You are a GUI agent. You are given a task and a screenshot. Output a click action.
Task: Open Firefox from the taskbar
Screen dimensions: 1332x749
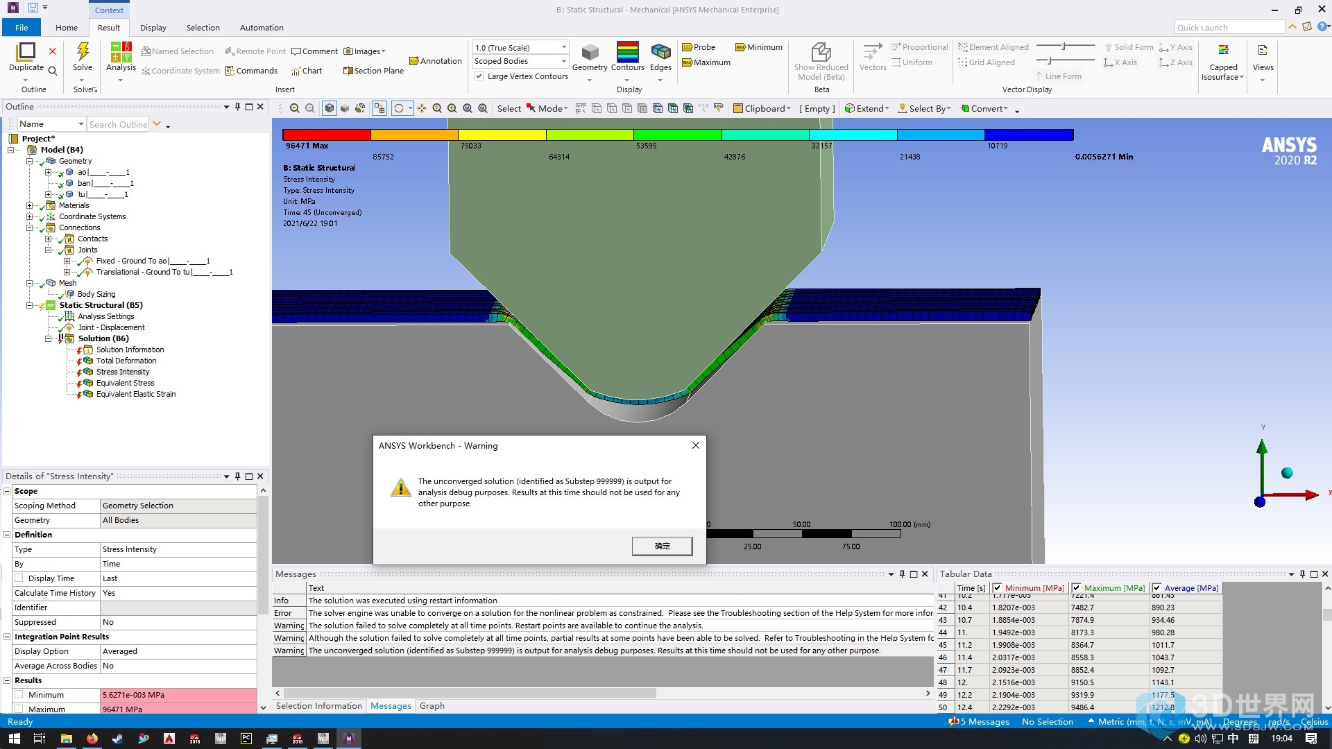[x=92, y=739]
